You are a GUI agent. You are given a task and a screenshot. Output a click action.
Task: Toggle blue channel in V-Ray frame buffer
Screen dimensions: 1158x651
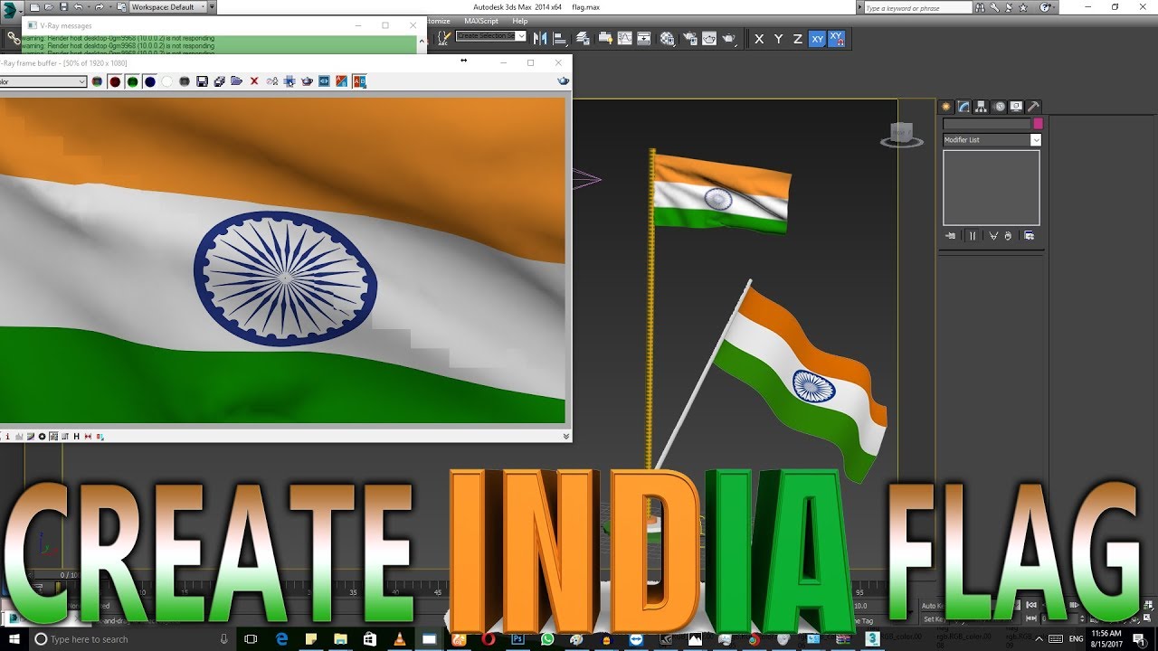pos(149,81)
